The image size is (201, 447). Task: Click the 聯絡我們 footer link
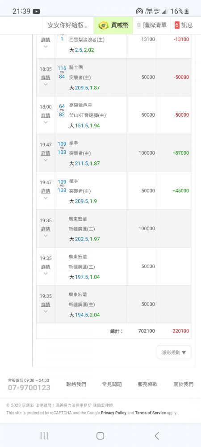point(76,384)
